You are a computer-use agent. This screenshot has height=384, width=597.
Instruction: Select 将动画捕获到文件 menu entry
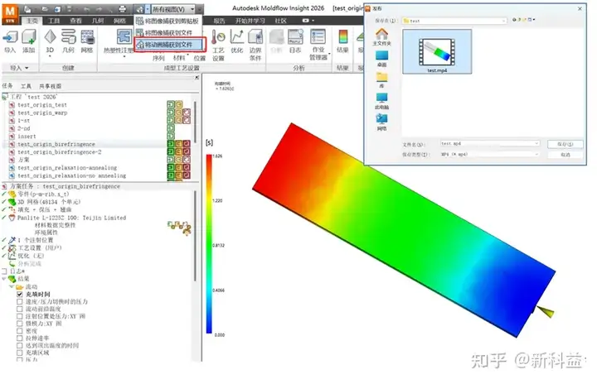pyautogui.click(x=168, y=45)
